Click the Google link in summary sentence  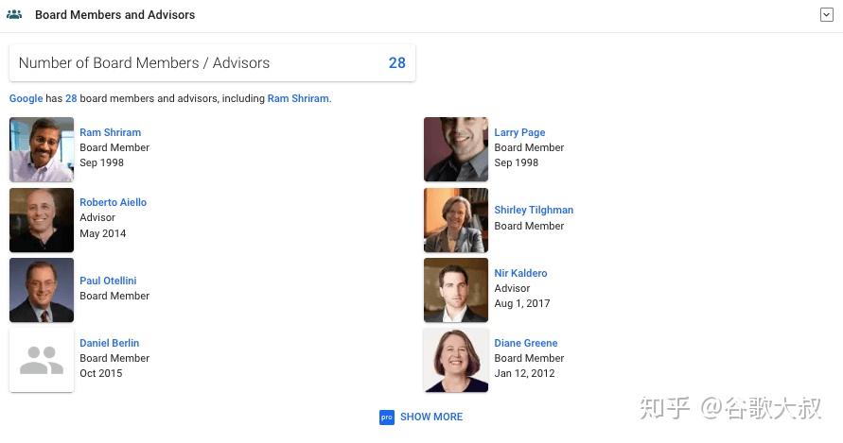click(x=26, y=98)
